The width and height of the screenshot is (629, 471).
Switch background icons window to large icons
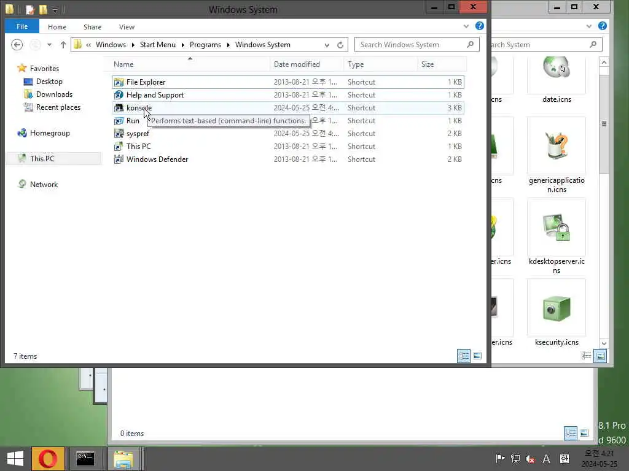[600, 356]
